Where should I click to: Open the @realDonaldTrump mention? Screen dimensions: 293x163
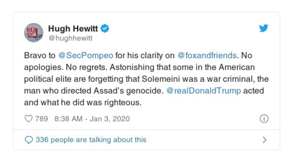pyautogui.click(x=204, y=91)
